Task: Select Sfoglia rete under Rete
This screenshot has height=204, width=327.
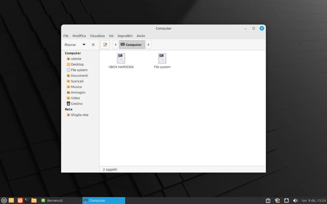Action: pos(79,115)
